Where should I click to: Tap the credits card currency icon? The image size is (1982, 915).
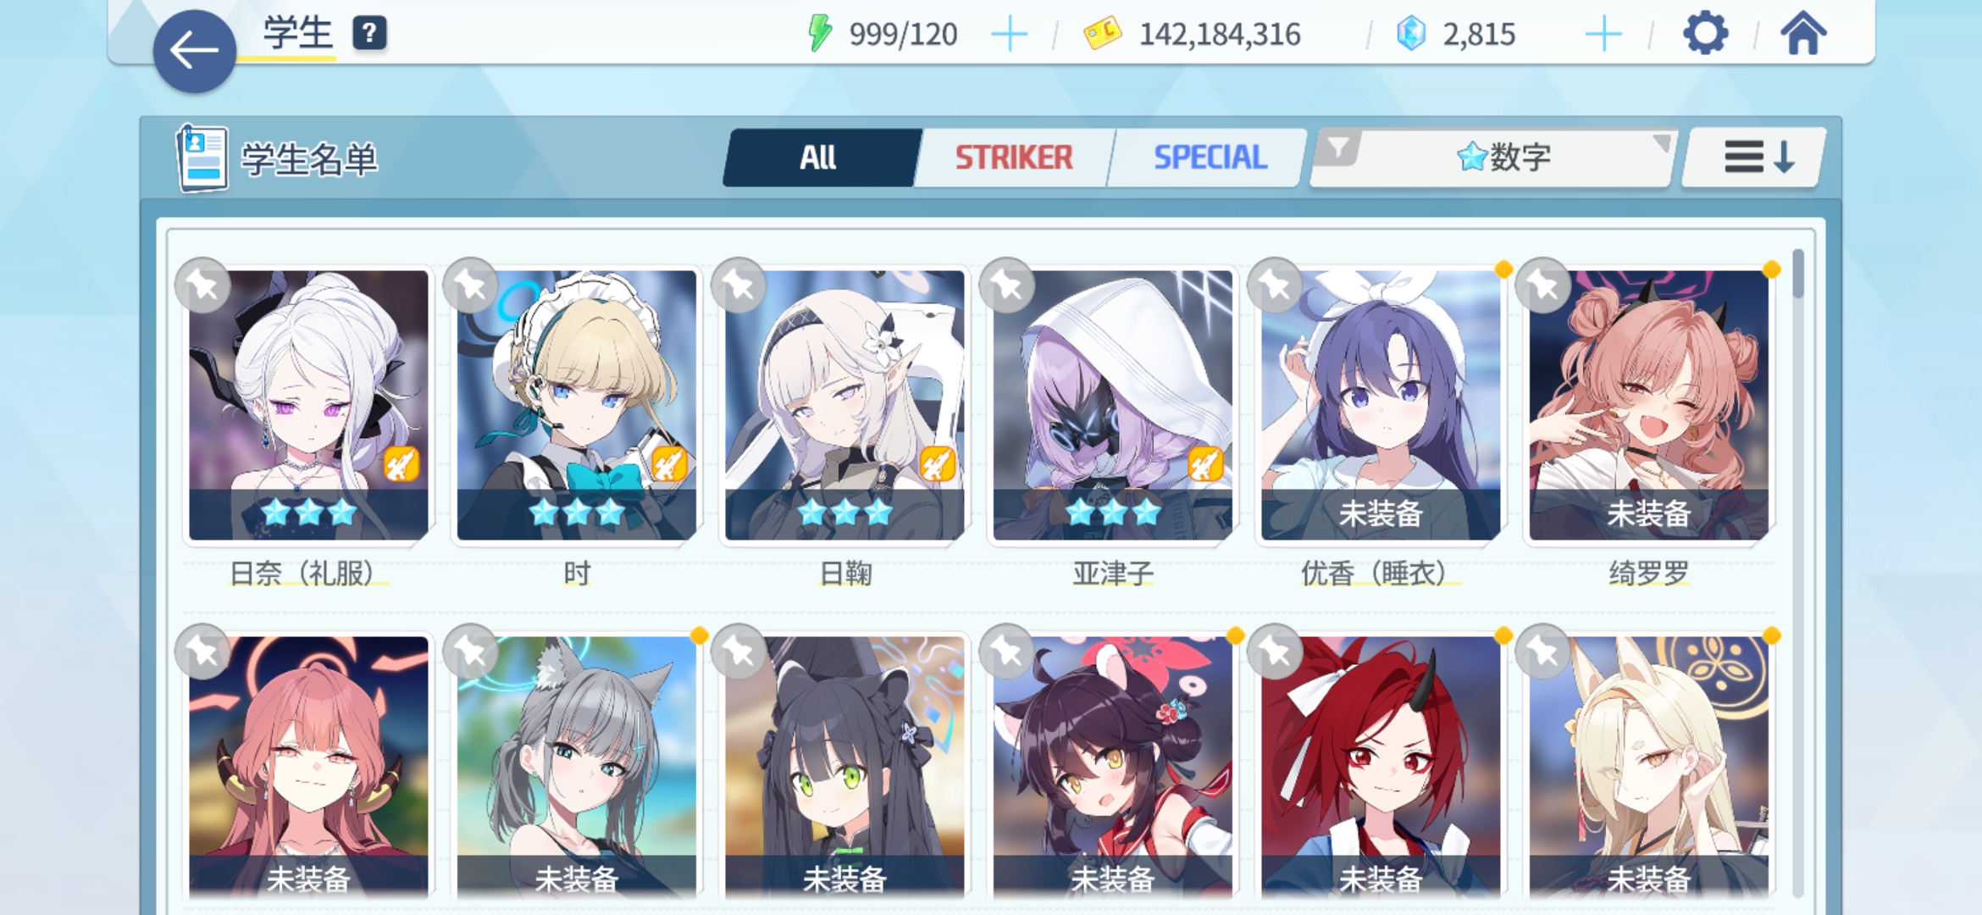[1103, 34]
